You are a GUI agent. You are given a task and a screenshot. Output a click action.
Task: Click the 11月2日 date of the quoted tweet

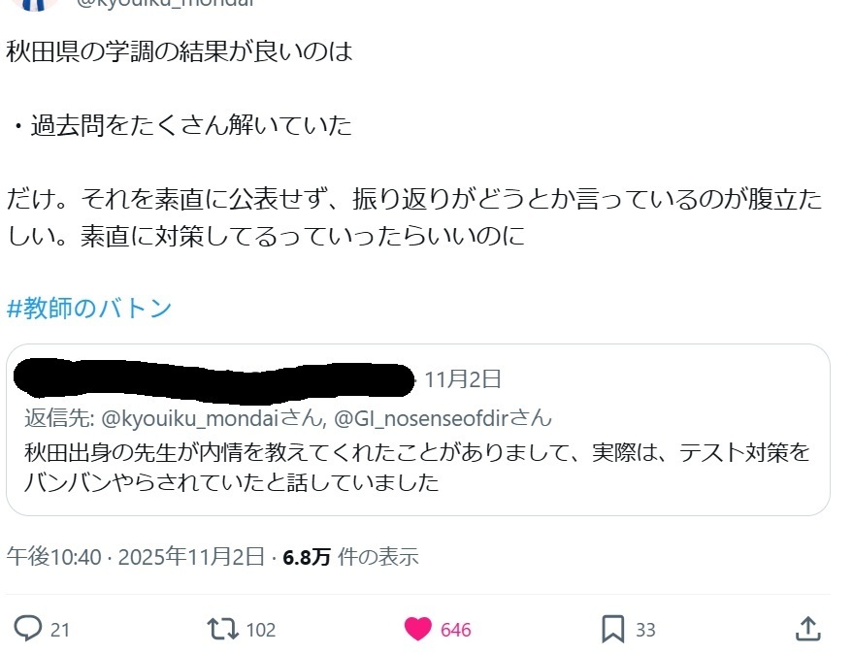click(x=462, y=379)
